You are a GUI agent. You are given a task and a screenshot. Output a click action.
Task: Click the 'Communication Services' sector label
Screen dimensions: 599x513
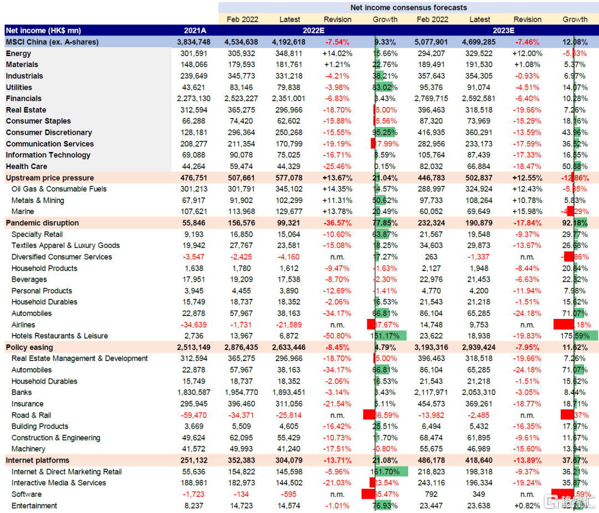pyautogui.click(x=50, y=144)
